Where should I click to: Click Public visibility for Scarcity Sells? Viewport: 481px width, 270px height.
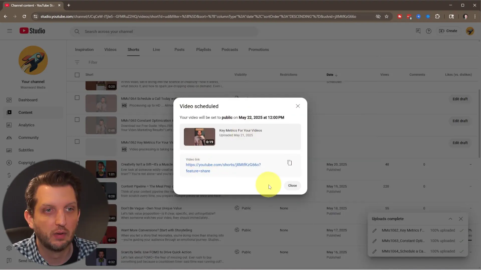click(243, 252)
